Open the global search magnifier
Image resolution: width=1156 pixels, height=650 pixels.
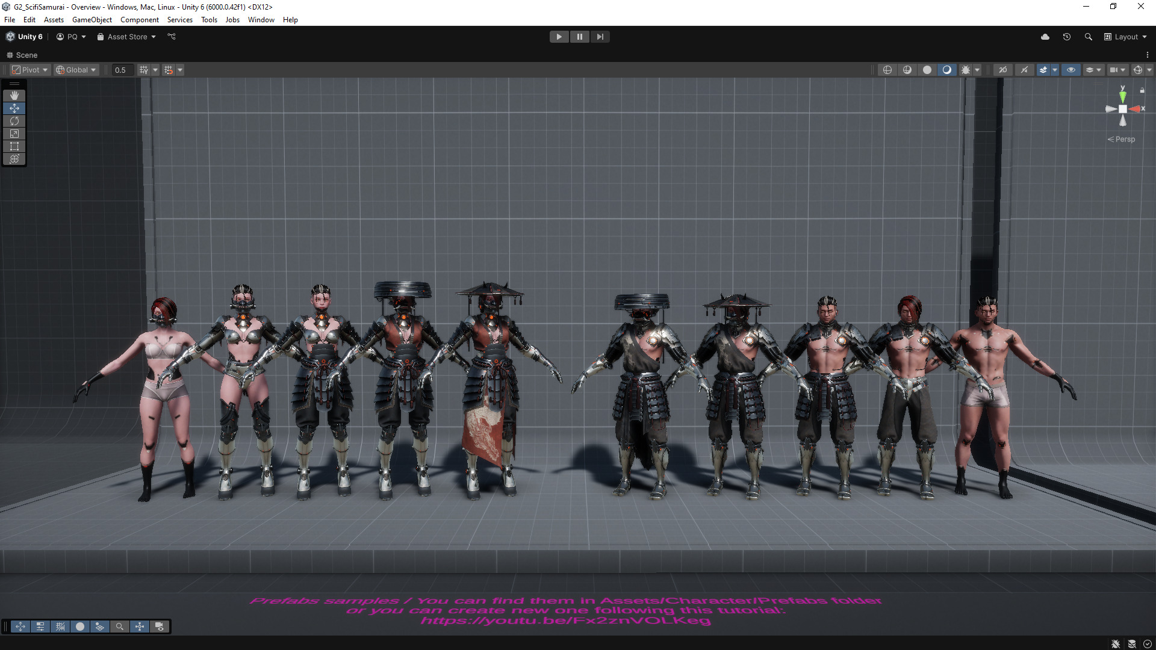point(1088,37)
